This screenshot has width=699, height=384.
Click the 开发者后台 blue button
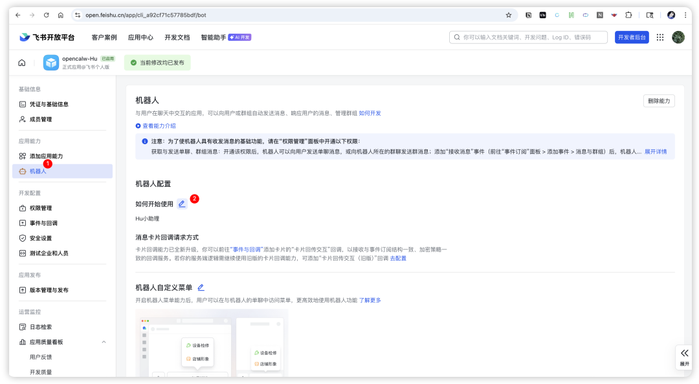pyautogui.click(x=632, y=37)
